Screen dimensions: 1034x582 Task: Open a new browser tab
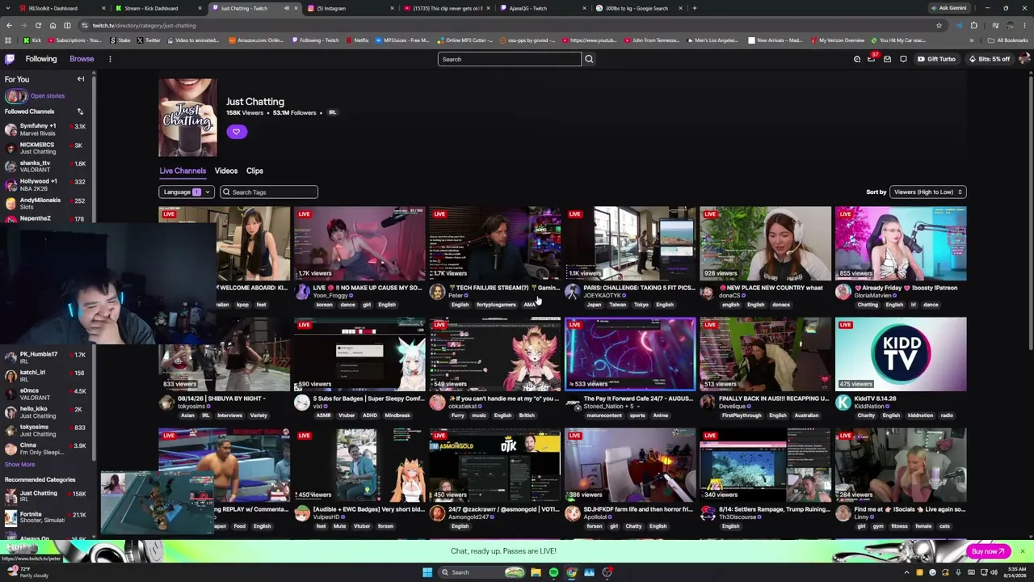pos(695,8)
